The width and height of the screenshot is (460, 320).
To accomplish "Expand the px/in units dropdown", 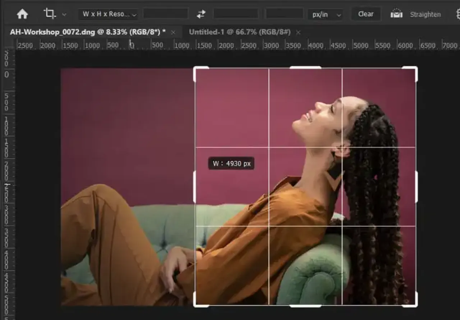I will 325,15.
